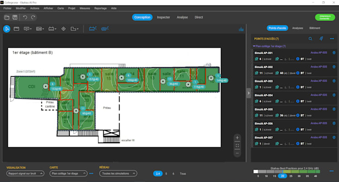Click the white swatch at the legend start
The image size is (339, 182).
tap(256, 172)
